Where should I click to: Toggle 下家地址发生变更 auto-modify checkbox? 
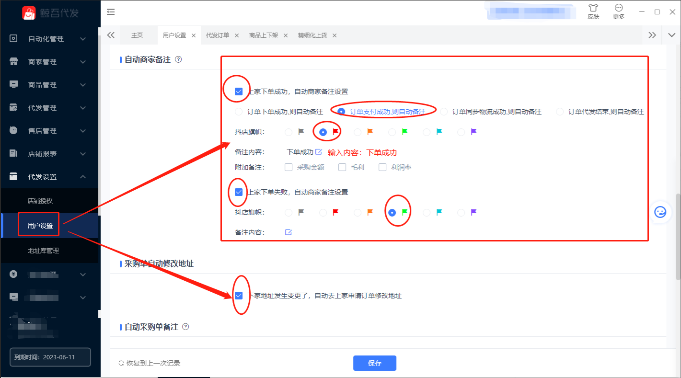pyautogui.click(x=239, y=296)
